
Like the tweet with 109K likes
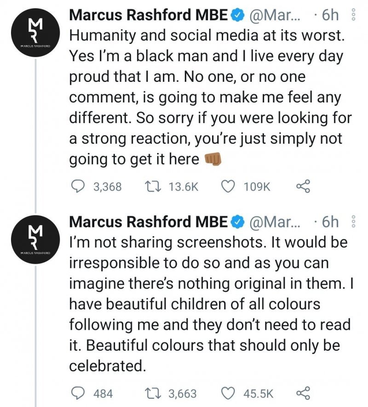(229, 187)
